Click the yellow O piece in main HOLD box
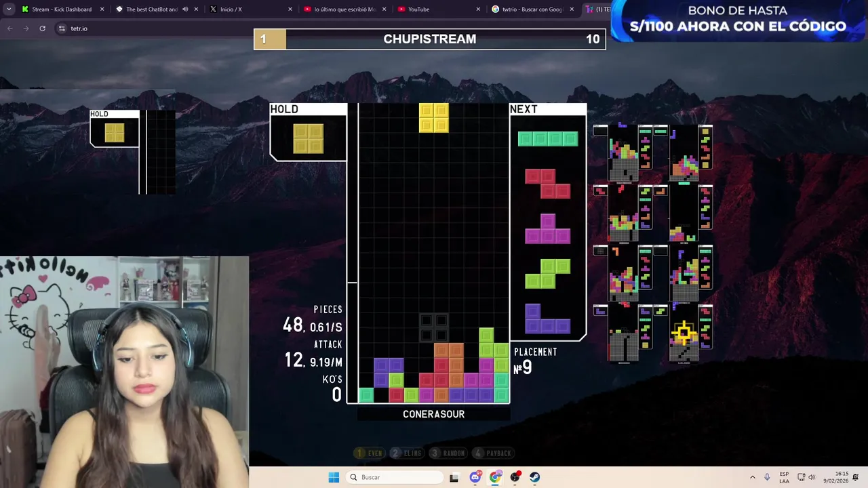868x488 pixels. (x=309, y=138)
